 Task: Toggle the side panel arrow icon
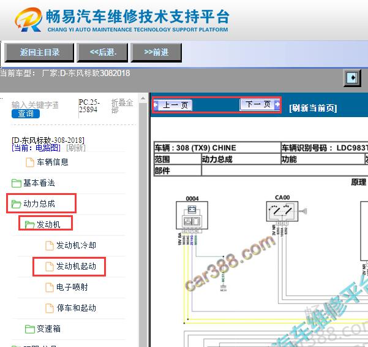[x=352, y=77]
